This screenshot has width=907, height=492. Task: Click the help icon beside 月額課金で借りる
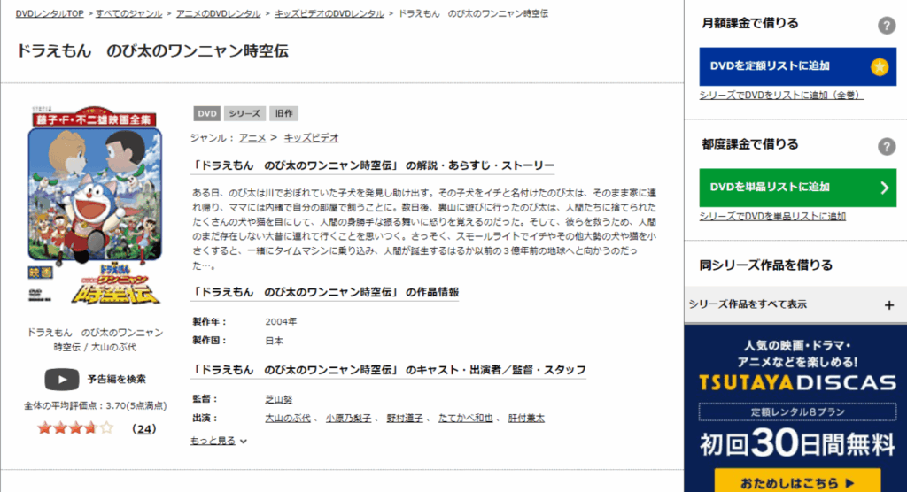point(887,26)
